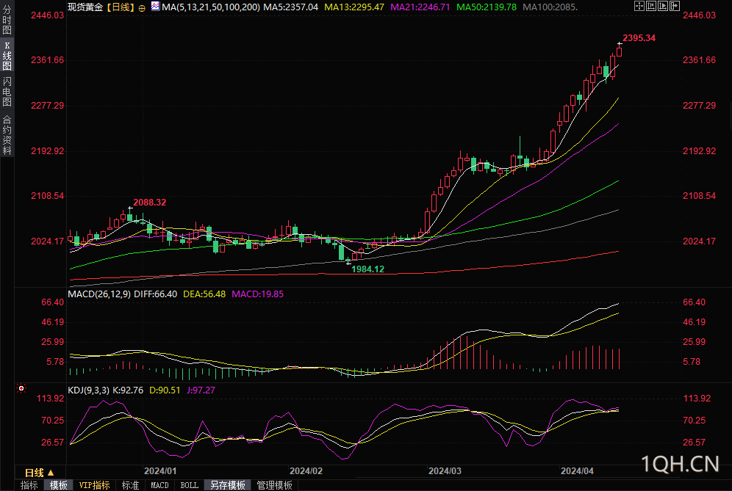This screenshot has width=732, height=491.
Task: Open the 日线 period dropdown
Action: (40, 473)
